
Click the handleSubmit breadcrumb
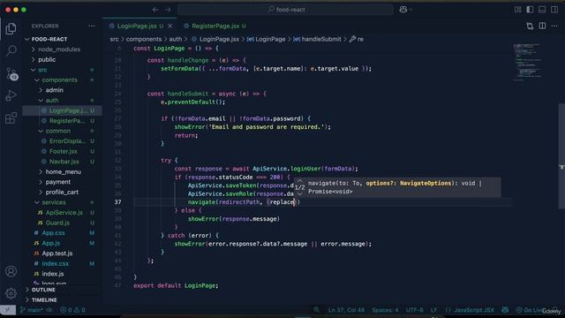[x=317, y=39]
